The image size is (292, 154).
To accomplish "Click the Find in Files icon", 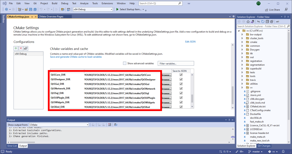I will click(x=63, y=9).
